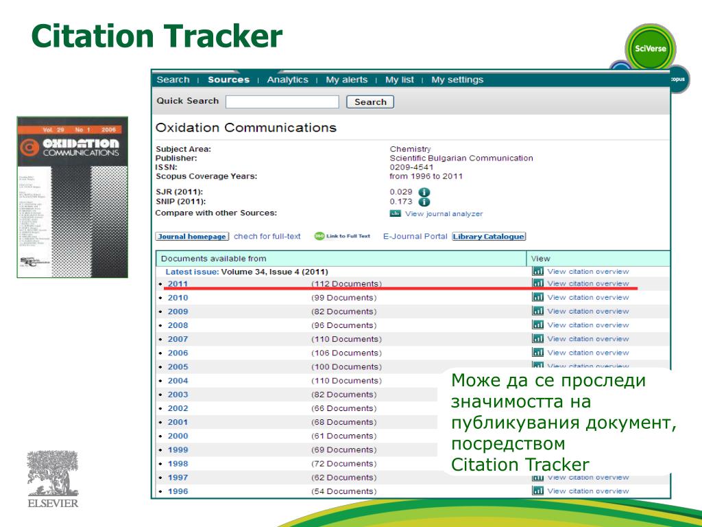
Task: Open View citation overview link for 2008
Action: pyautogui.click(x=588, y=325)
